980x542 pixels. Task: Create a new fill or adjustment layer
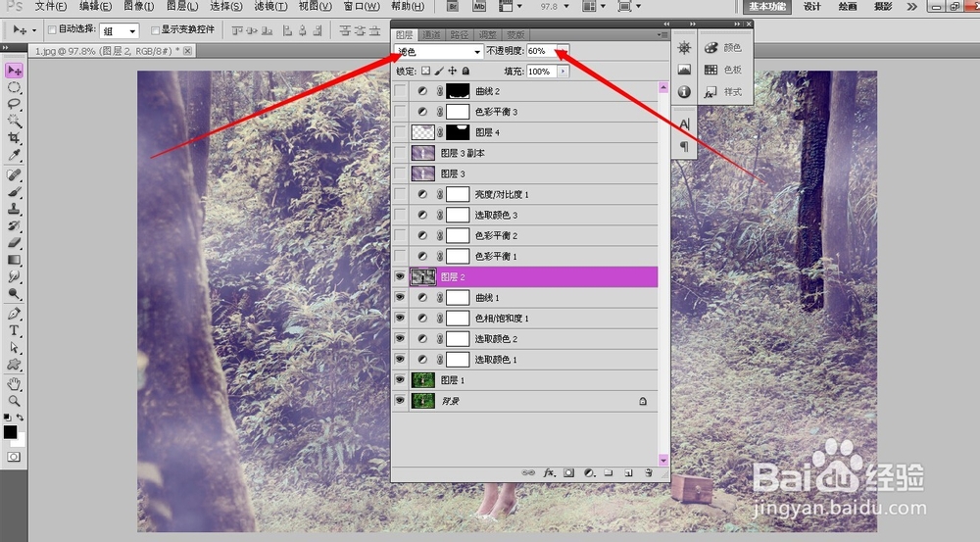[x=589, y=473]
